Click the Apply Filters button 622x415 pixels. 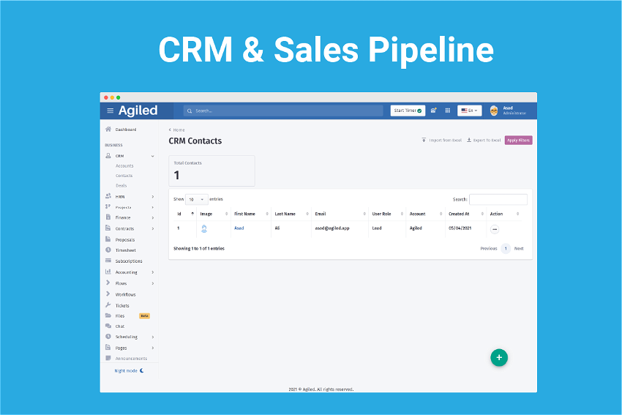coord(518,140)
